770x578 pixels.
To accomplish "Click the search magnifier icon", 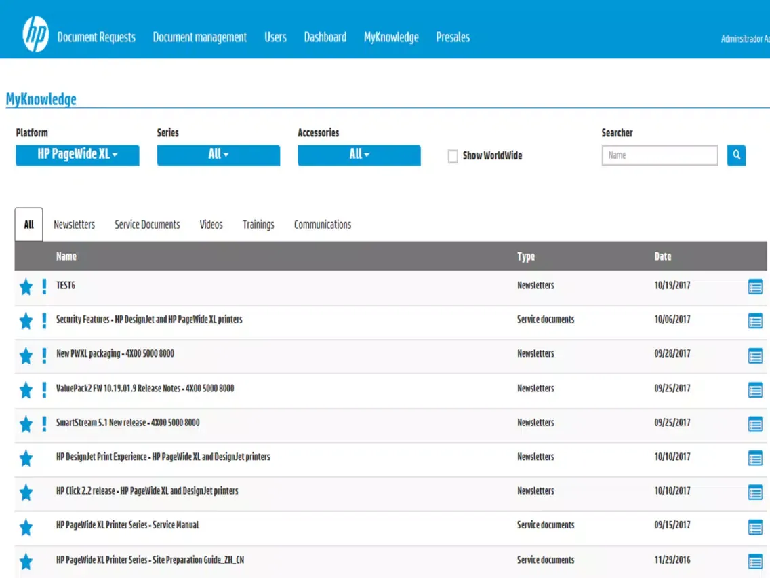I will pyautogui.click(x=736, y=155).
